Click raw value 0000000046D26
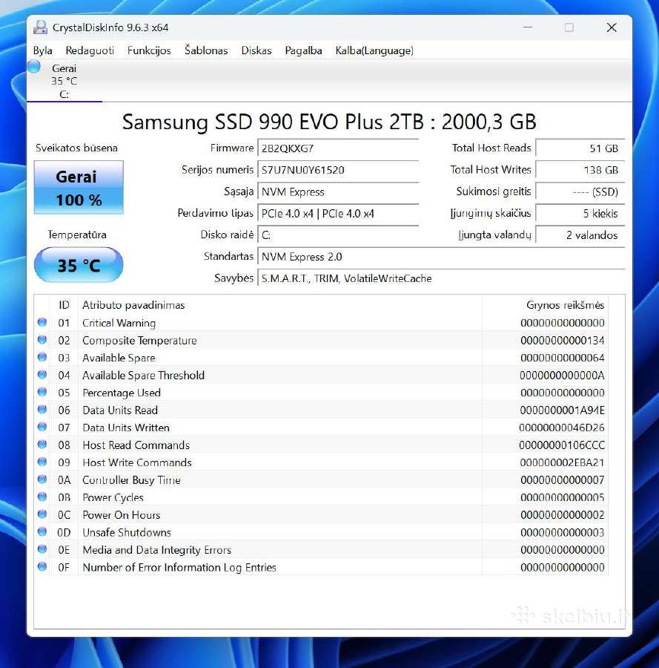The height and width of the screenshot is (668, 659). tap(562, 428)
